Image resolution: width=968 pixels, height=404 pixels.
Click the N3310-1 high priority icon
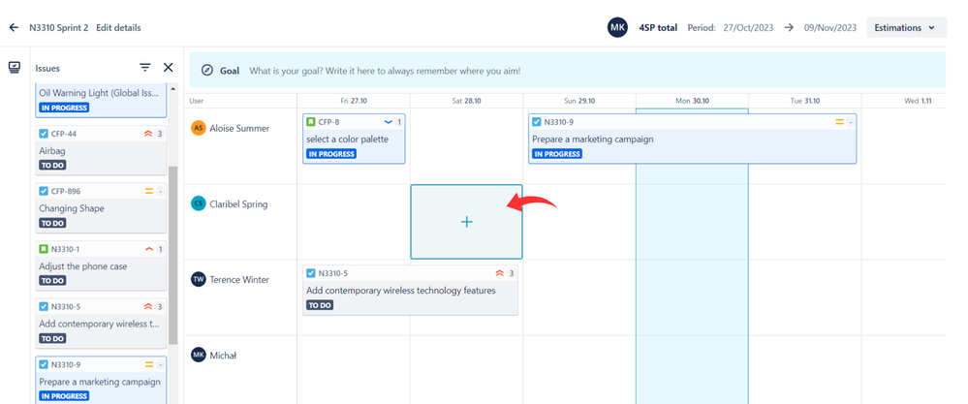pyautogui.click(x=149, y=249)
